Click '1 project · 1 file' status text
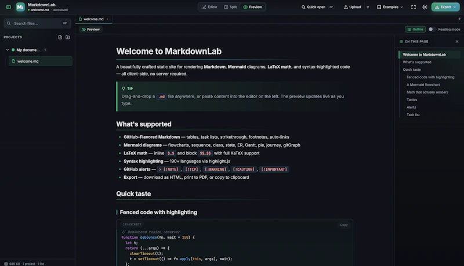 pyautogui.click(x=33, y=264)
